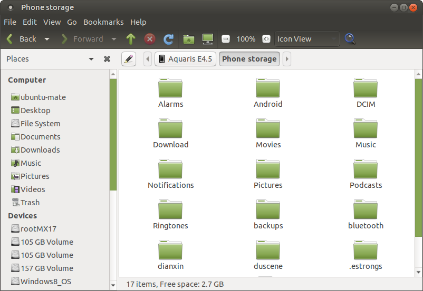Viewport: 423px width, 291px height.
Task: Click the Aquaris E4.5 path button
Action: (185, 59)
